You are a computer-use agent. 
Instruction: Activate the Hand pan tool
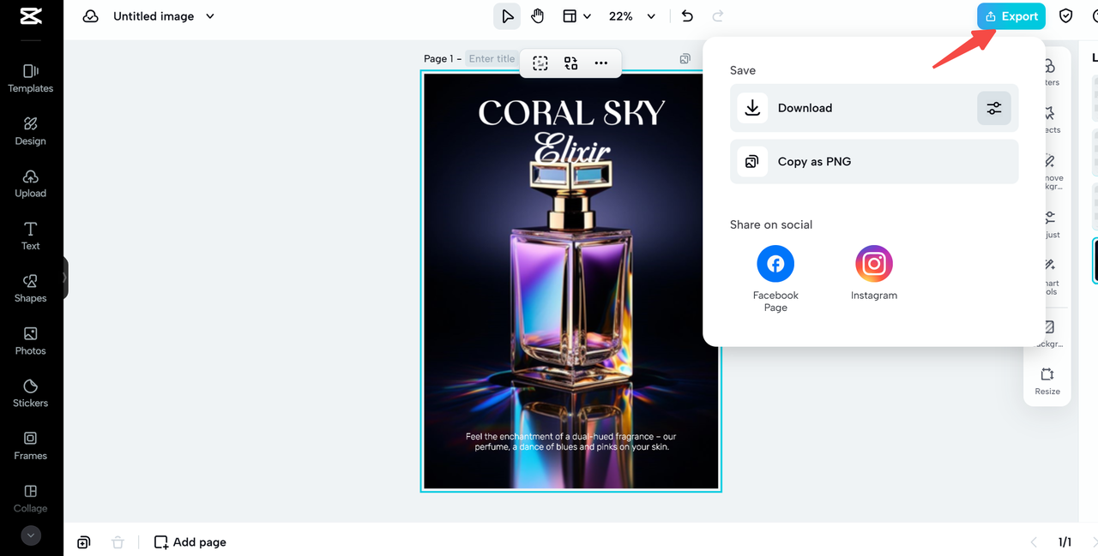point(538,16)
